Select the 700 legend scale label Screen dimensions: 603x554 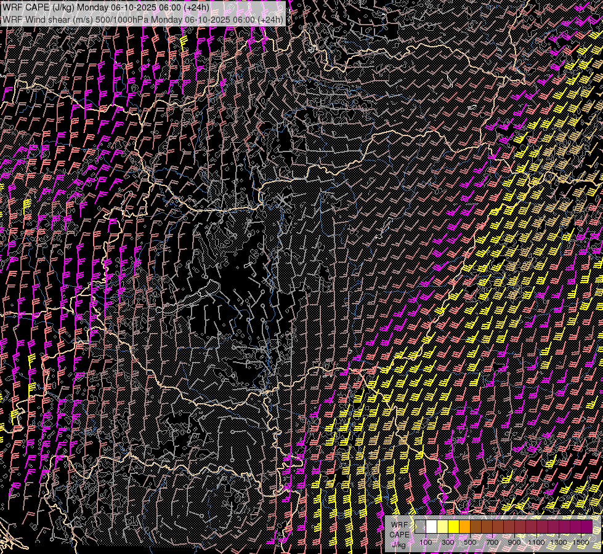click(x=492, y=542)
